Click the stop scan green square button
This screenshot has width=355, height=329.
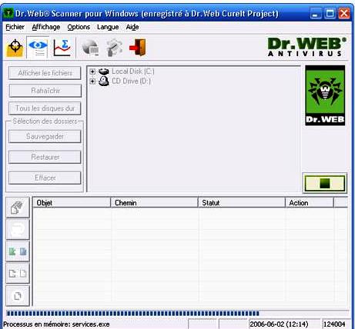pyautogui.click(x=325, y=183)
